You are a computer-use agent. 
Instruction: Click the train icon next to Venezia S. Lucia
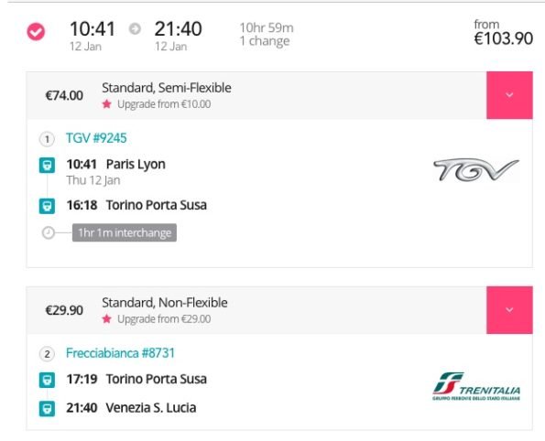[x=47, y=409]
